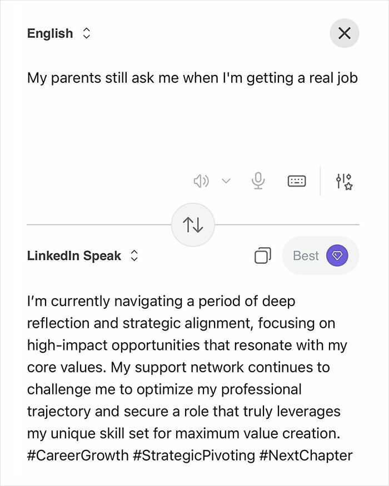The height and width of the screenshot is (486, 389).
Task: Click the Best quality button
Action: pyautogui.click(x=305, y=255)
